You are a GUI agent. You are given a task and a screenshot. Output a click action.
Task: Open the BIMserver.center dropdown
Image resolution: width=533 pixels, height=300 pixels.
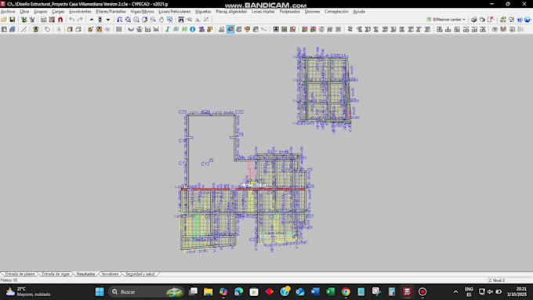tap(446, 20)
